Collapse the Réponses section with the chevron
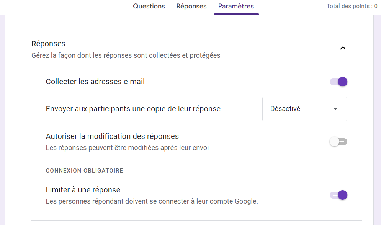 [x=343, y=48]
